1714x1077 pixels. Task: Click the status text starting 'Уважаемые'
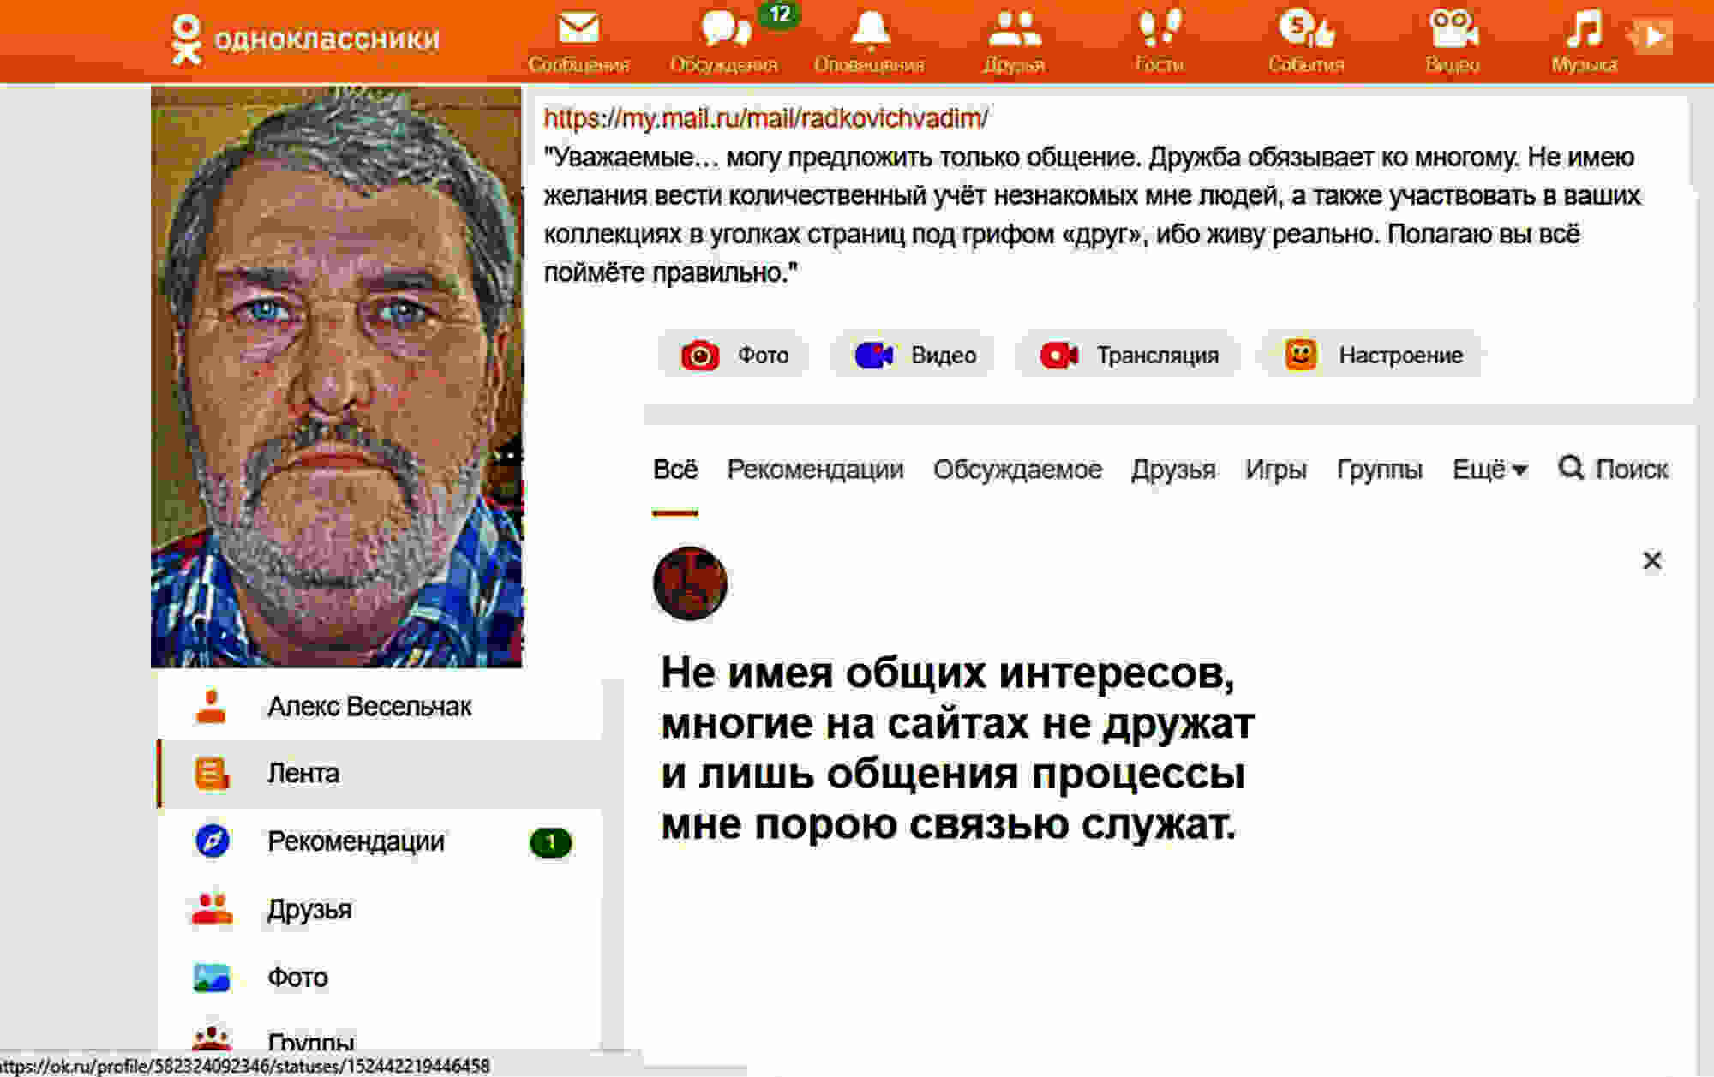coord(1092,214)
